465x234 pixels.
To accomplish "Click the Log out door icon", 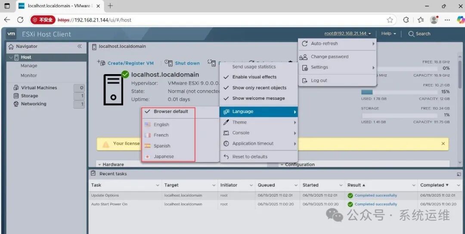I will [304, 81].
